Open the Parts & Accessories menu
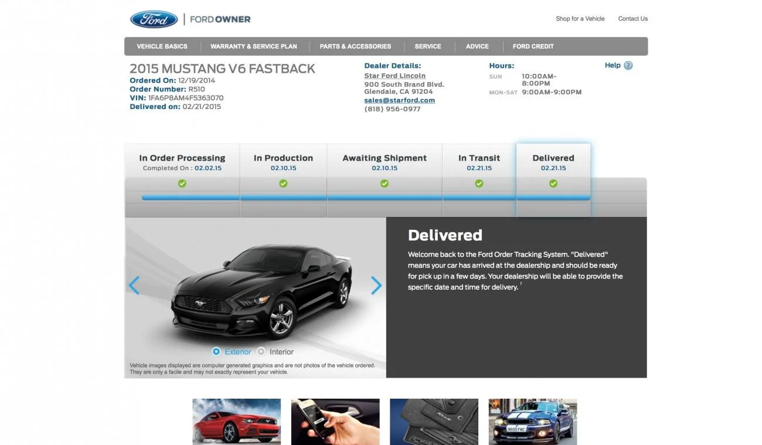762x445 pixels. [x=355, y=46]
